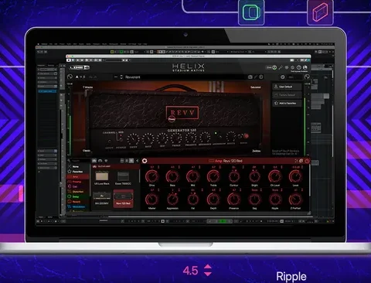Click the User Default button
Viewport: 371px width, 283px height.
[287, 87]
